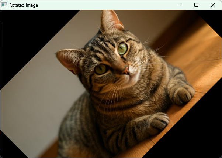The image size is (222, 158).
Task: Minimize the Rotated Image window
Action: click(179, 5)
